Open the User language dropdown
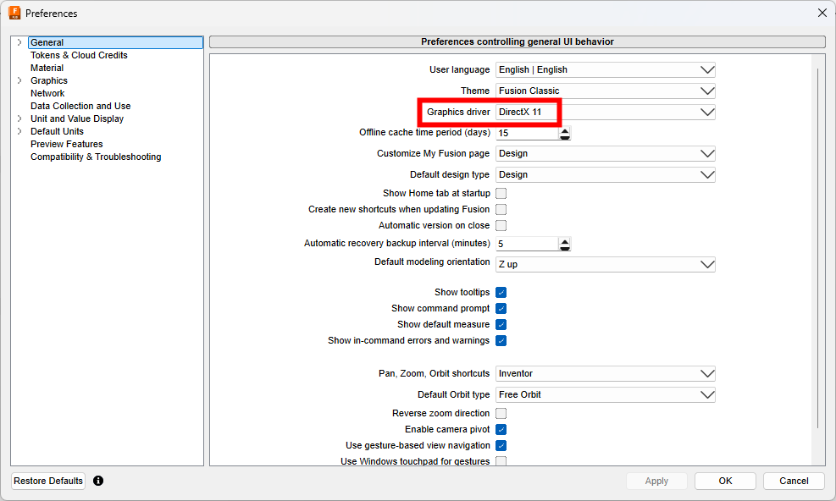The image size is (836, 501). [605, 70]
